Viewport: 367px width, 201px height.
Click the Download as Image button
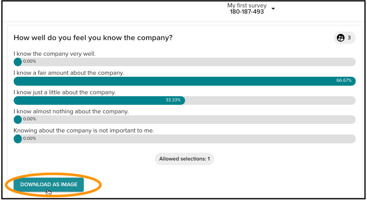click(49, 185)
